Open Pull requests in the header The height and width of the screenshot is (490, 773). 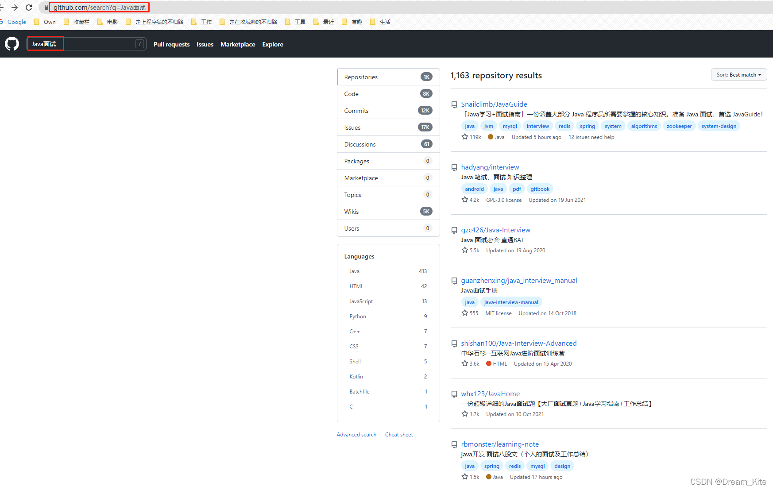[171, 44]
